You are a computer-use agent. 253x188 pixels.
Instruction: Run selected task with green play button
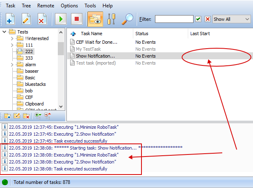point(61,19)
